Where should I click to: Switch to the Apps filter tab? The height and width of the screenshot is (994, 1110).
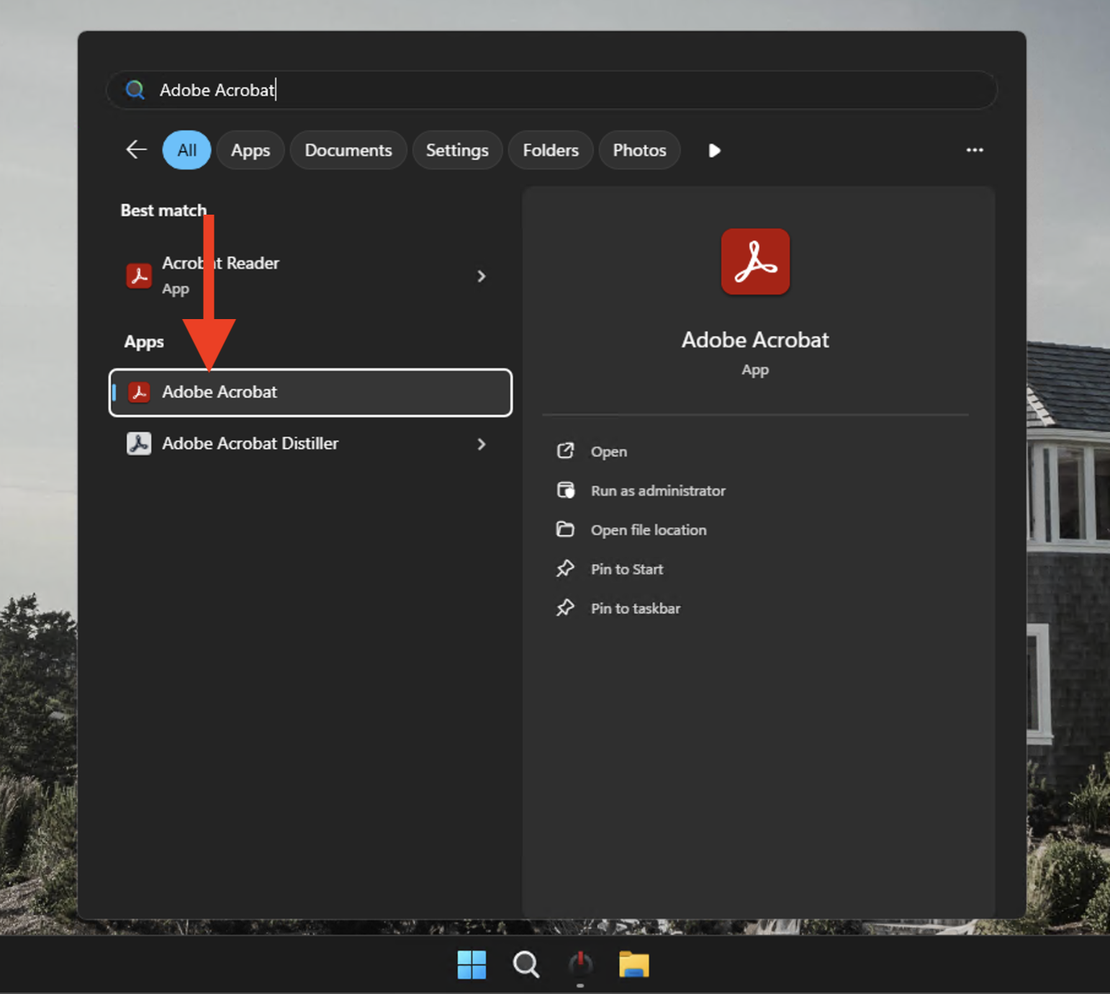point(250,151)
